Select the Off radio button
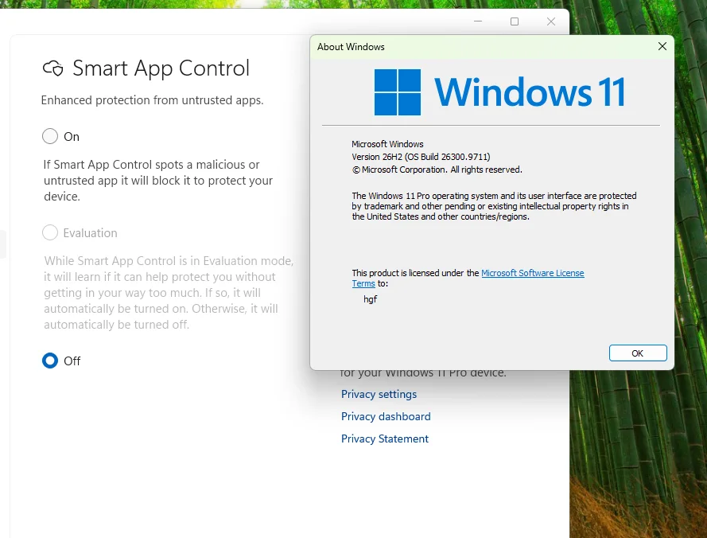Viewport: 707px width, 538px height. coord(50,361)
